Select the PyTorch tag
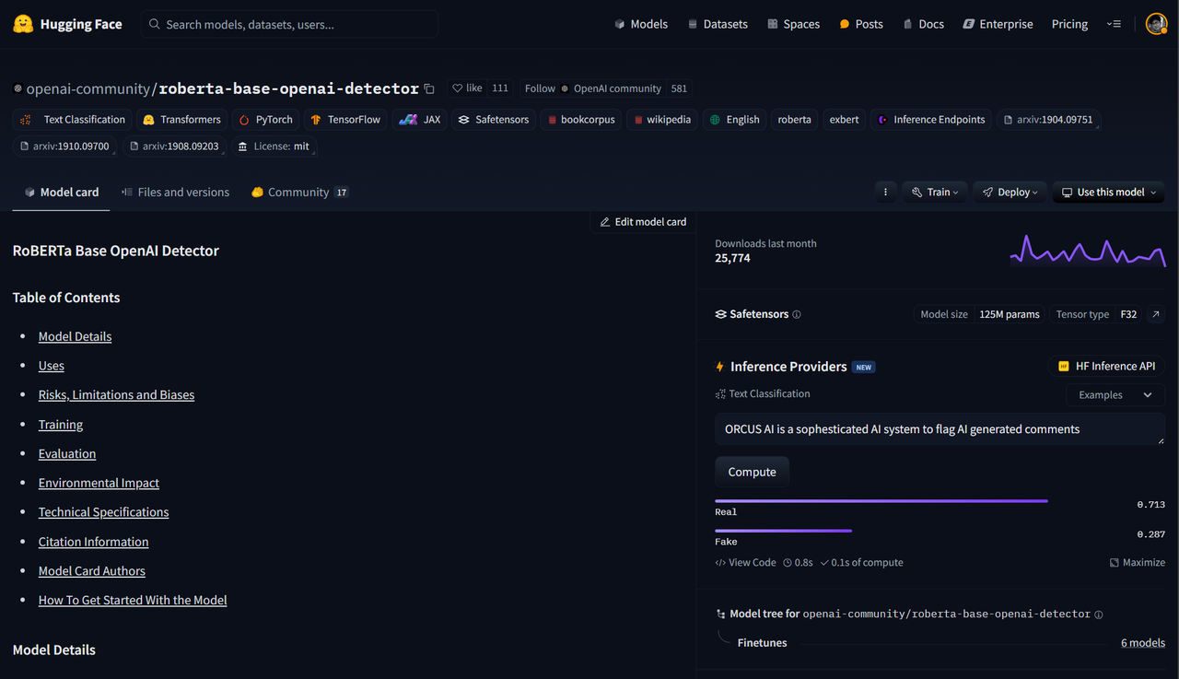The width and height of the screenshot is (1179, 679). click(265, 120)
